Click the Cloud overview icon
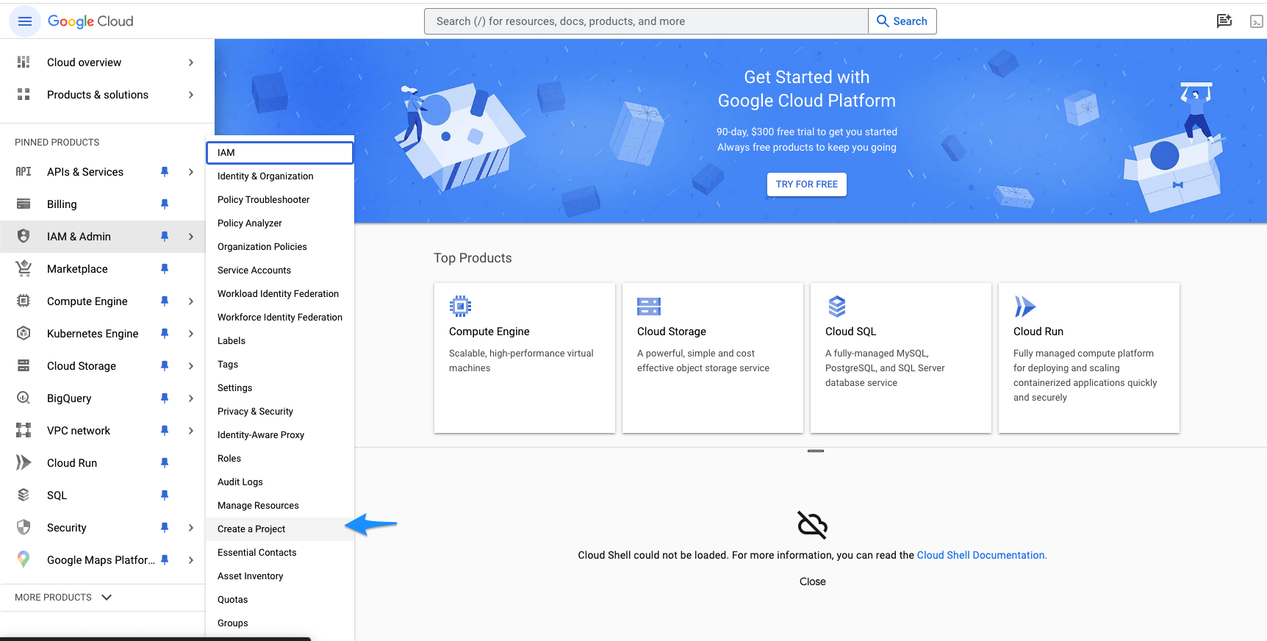The height and width of the screenshot is (641, 1267). [24, 62]
